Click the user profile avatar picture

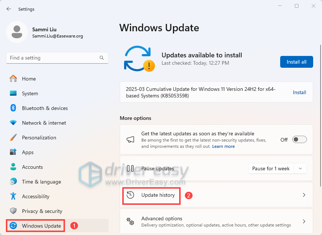click(17, 32)
